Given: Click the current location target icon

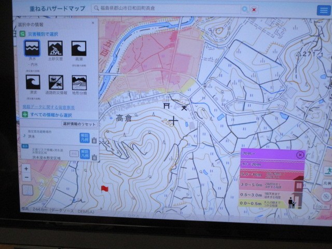Looking at the screenshot, I should (x=326, y=196).
